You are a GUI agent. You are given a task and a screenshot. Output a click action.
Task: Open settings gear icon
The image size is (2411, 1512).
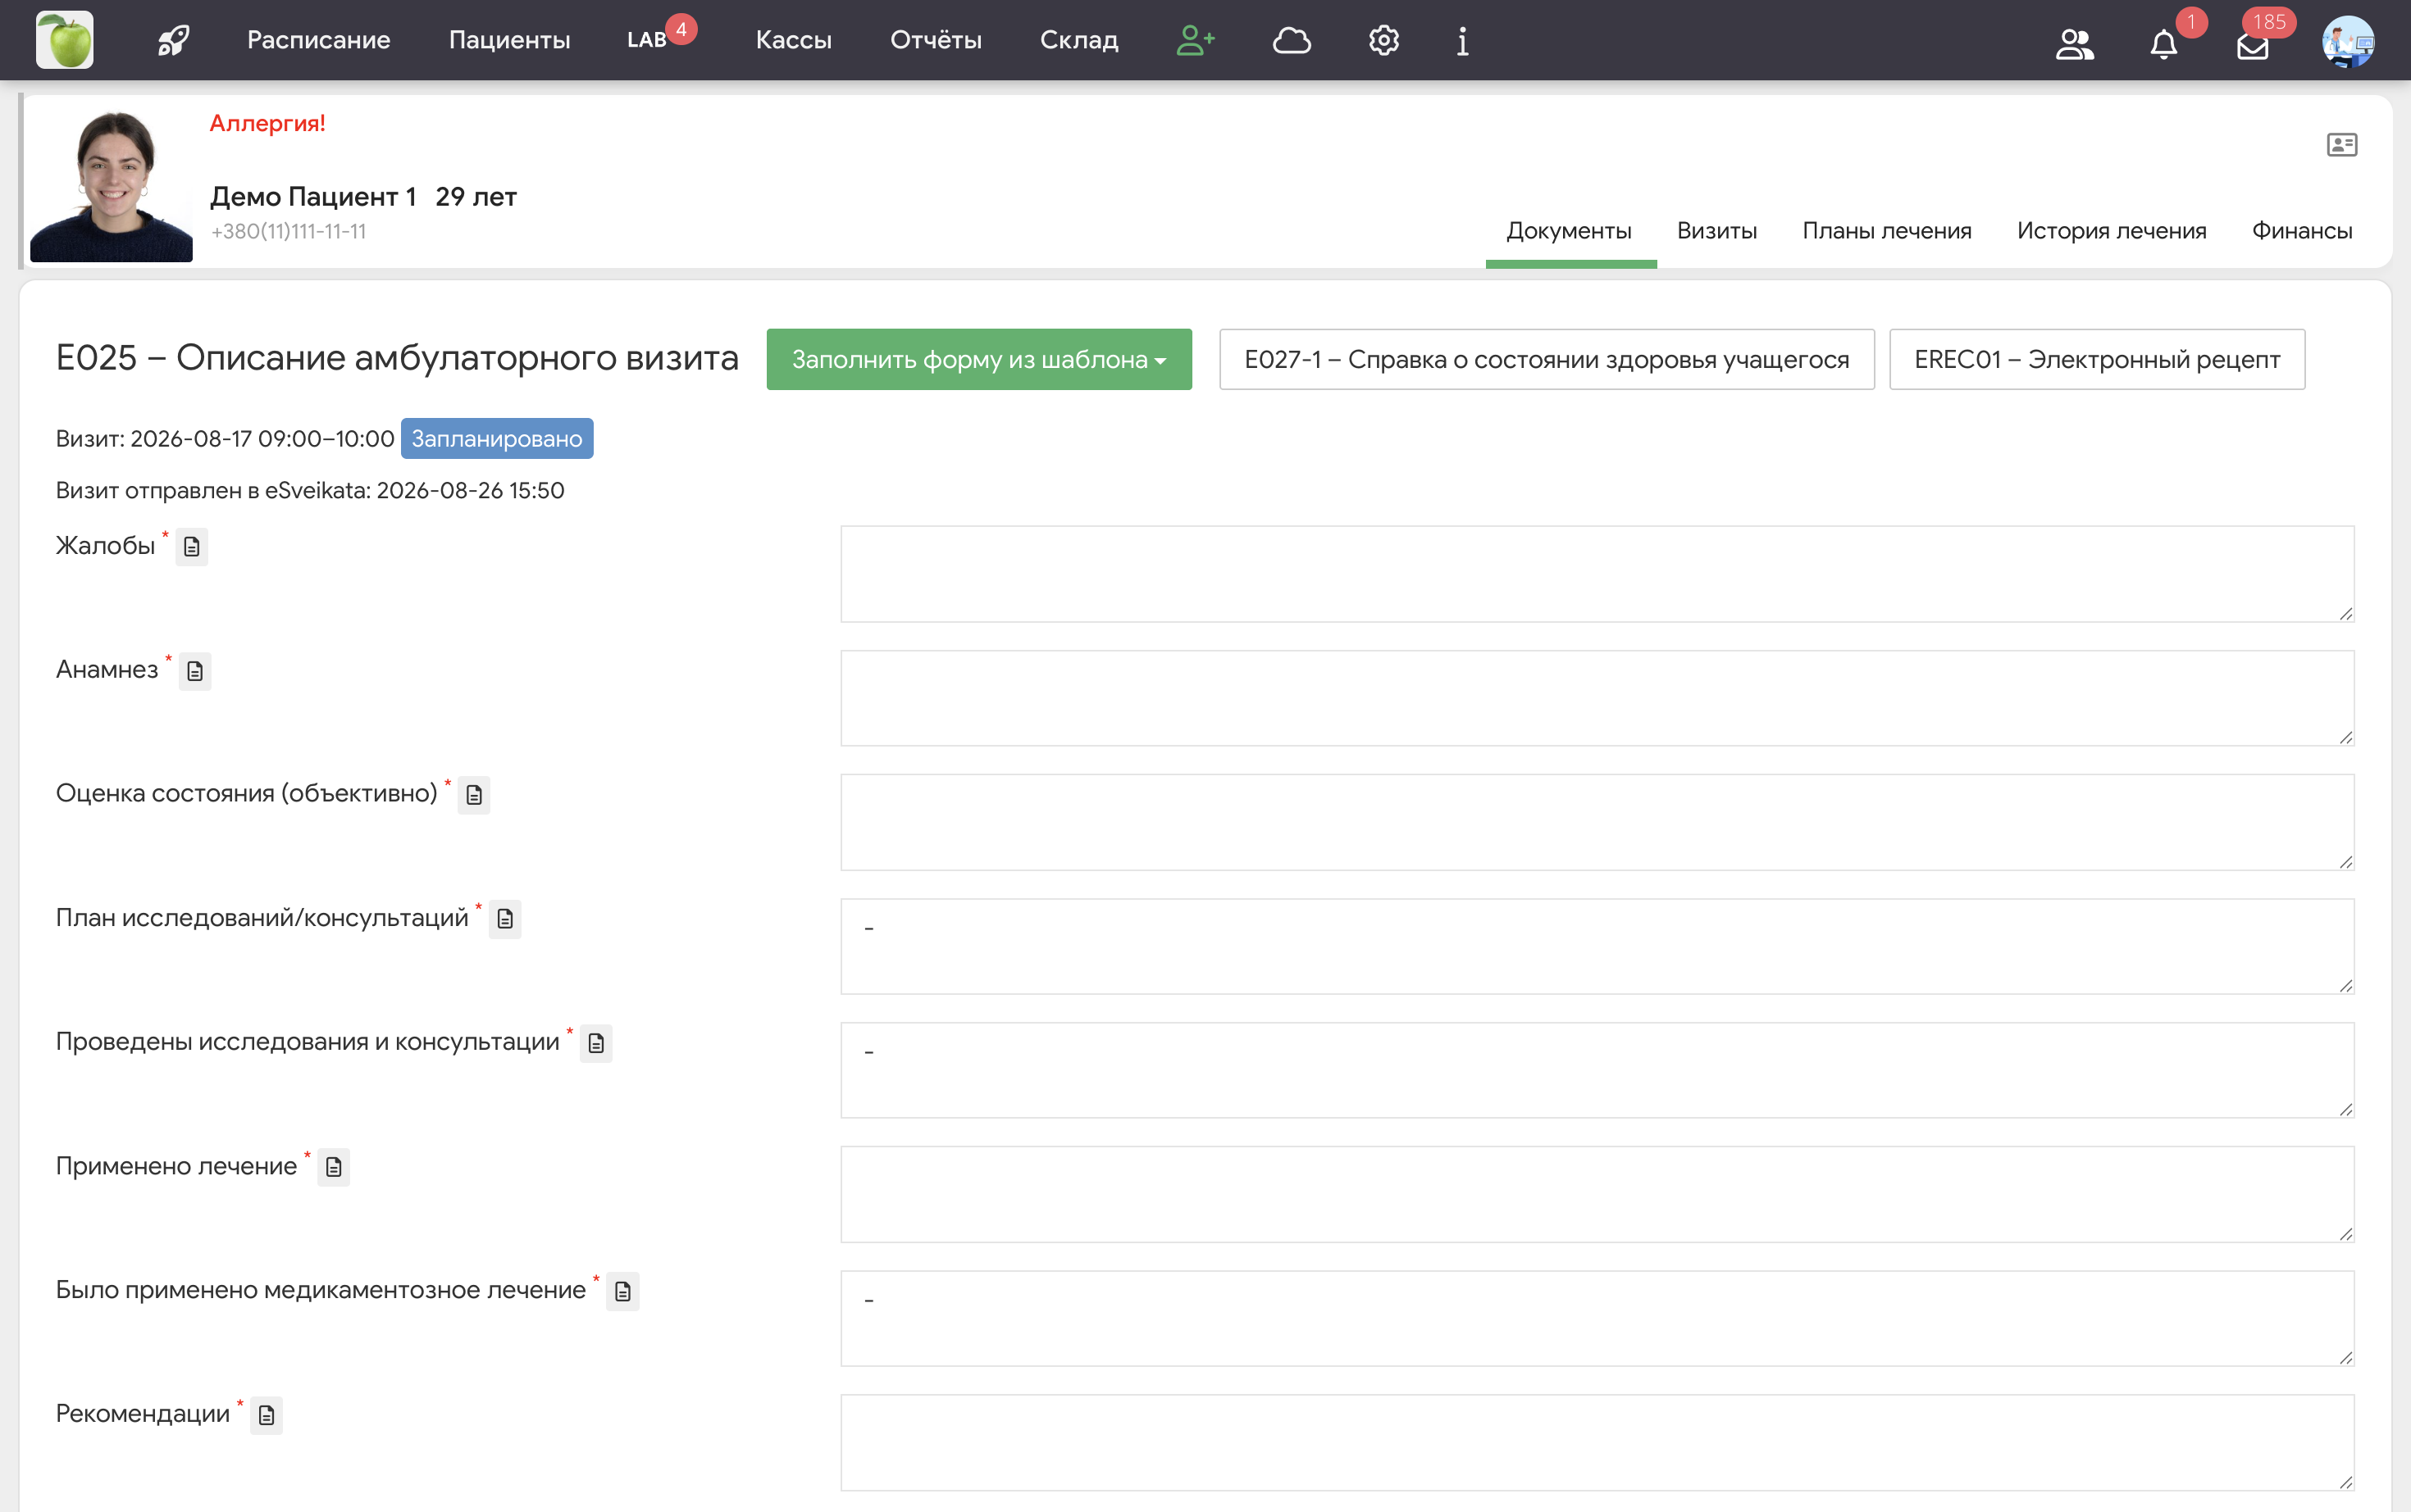(x=1383, y=41)
